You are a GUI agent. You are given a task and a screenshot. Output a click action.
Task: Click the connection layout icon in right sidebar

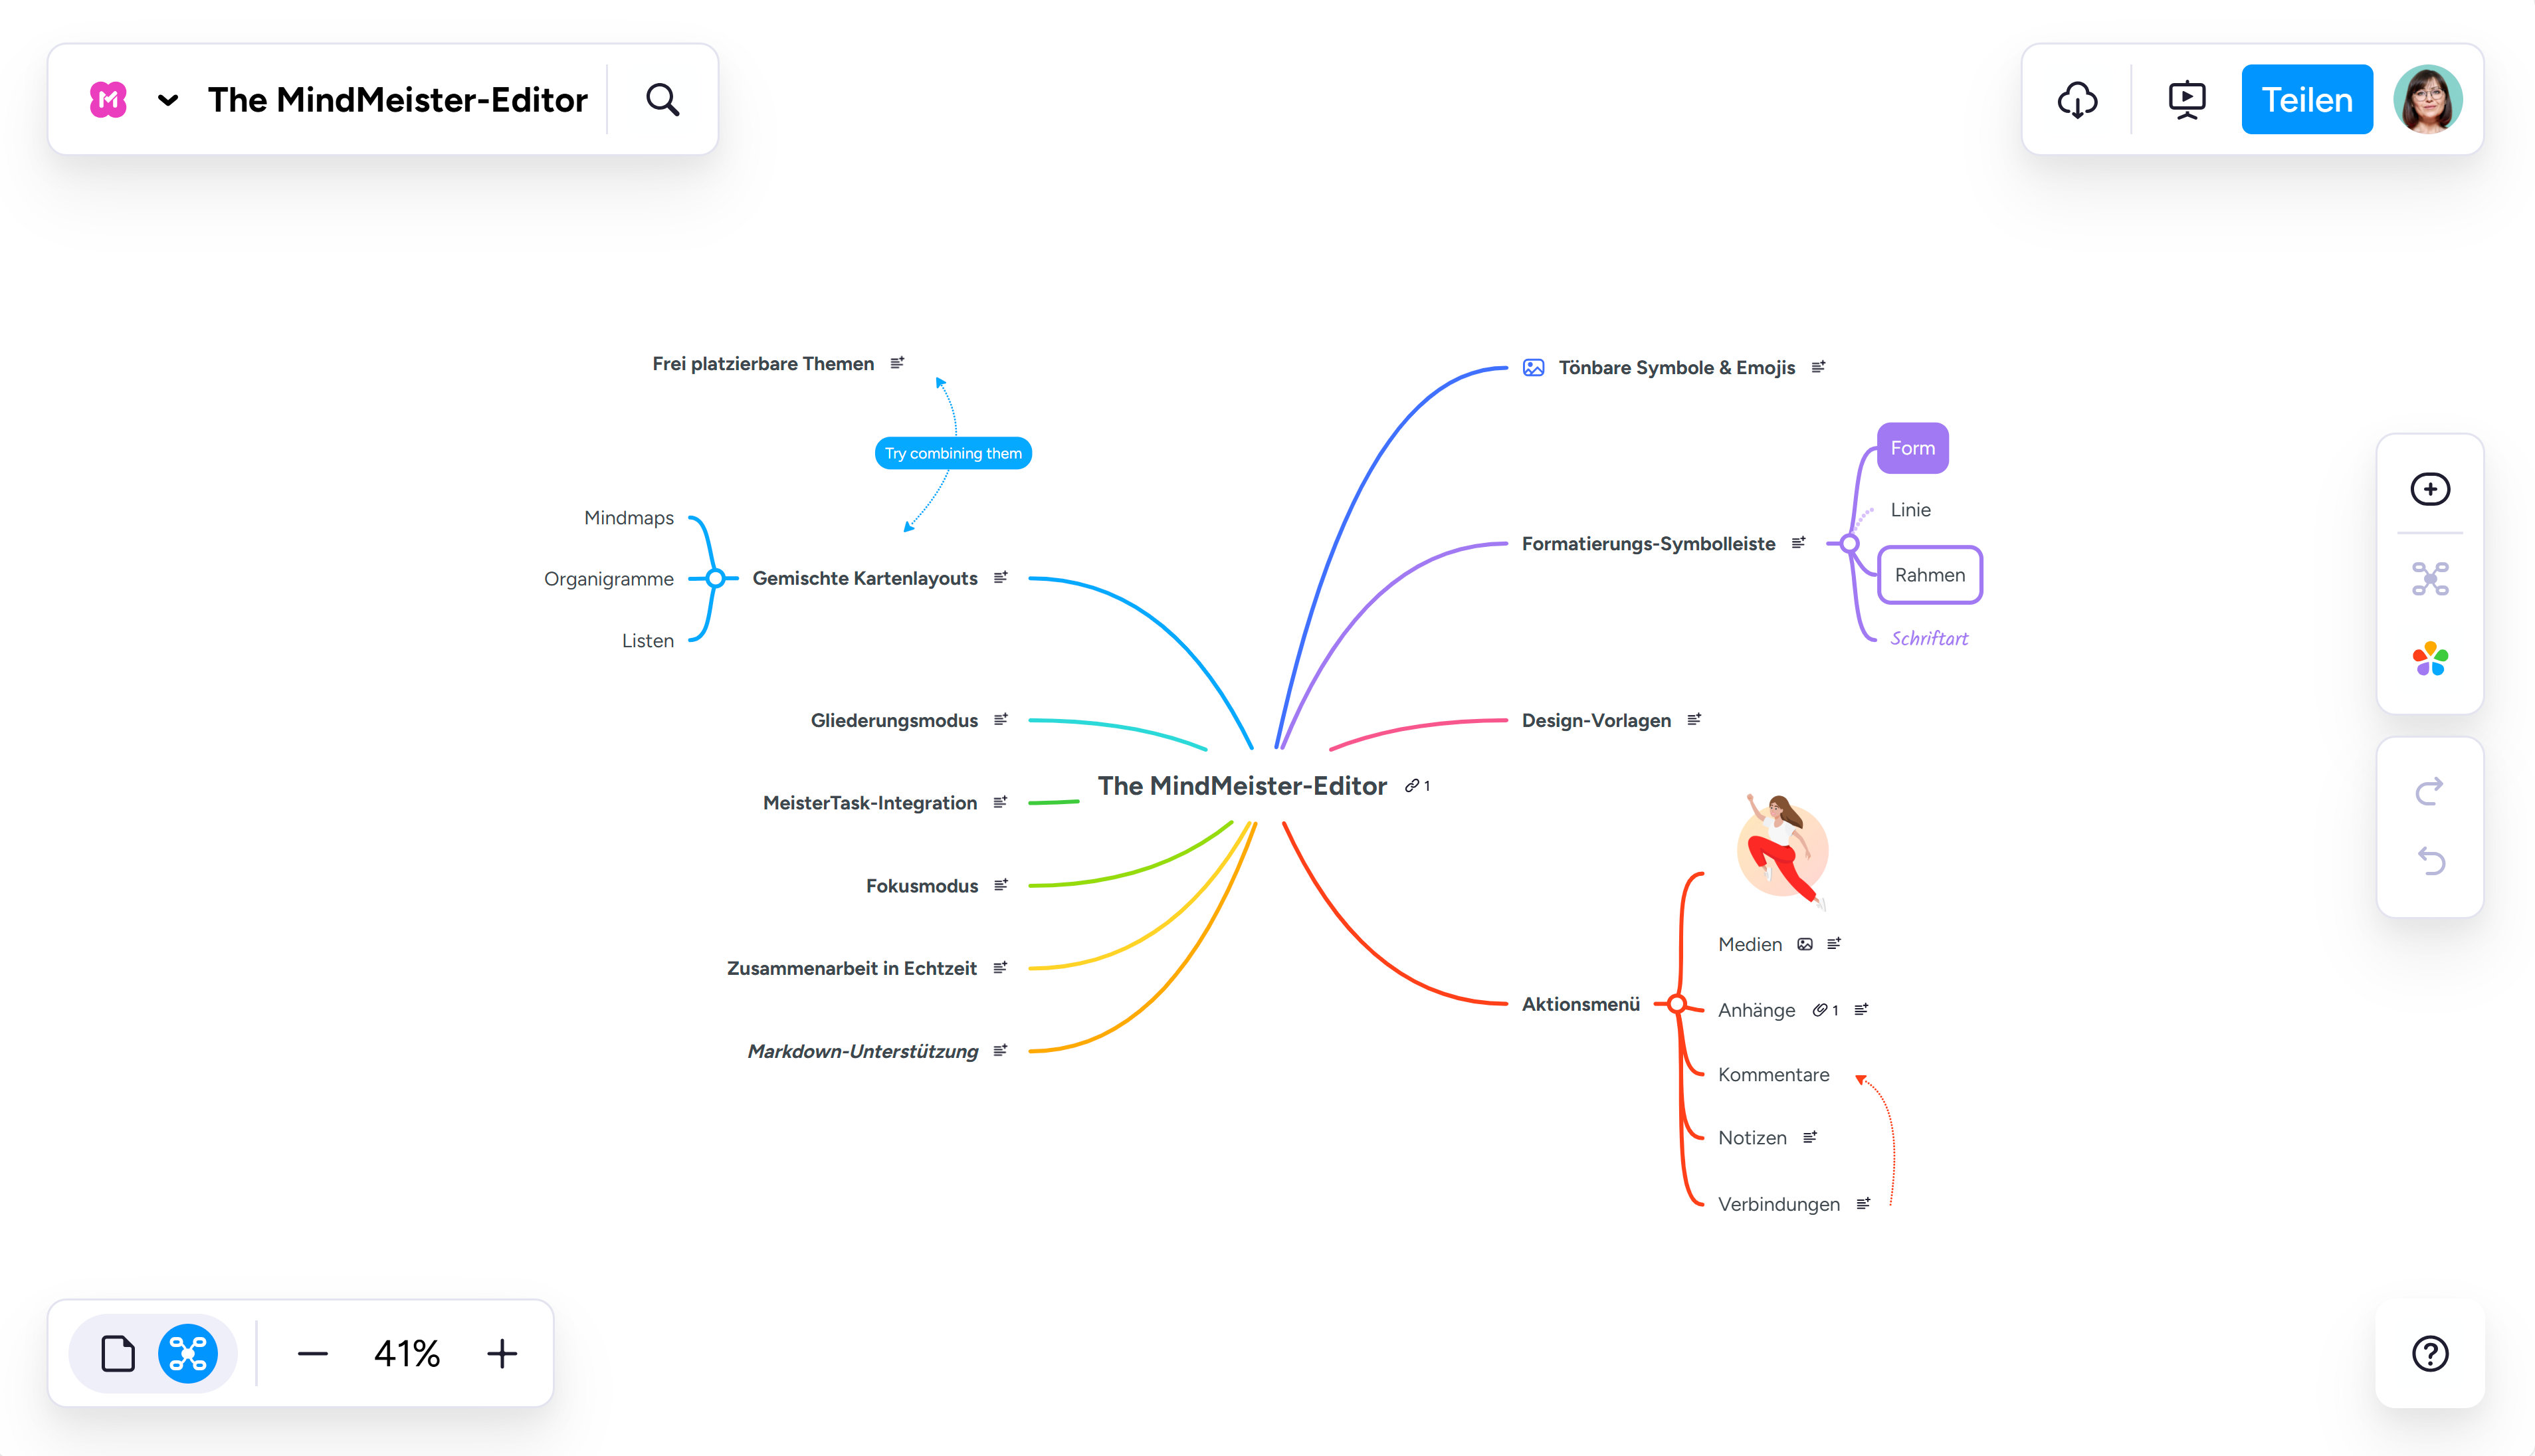coord(2430,578)
